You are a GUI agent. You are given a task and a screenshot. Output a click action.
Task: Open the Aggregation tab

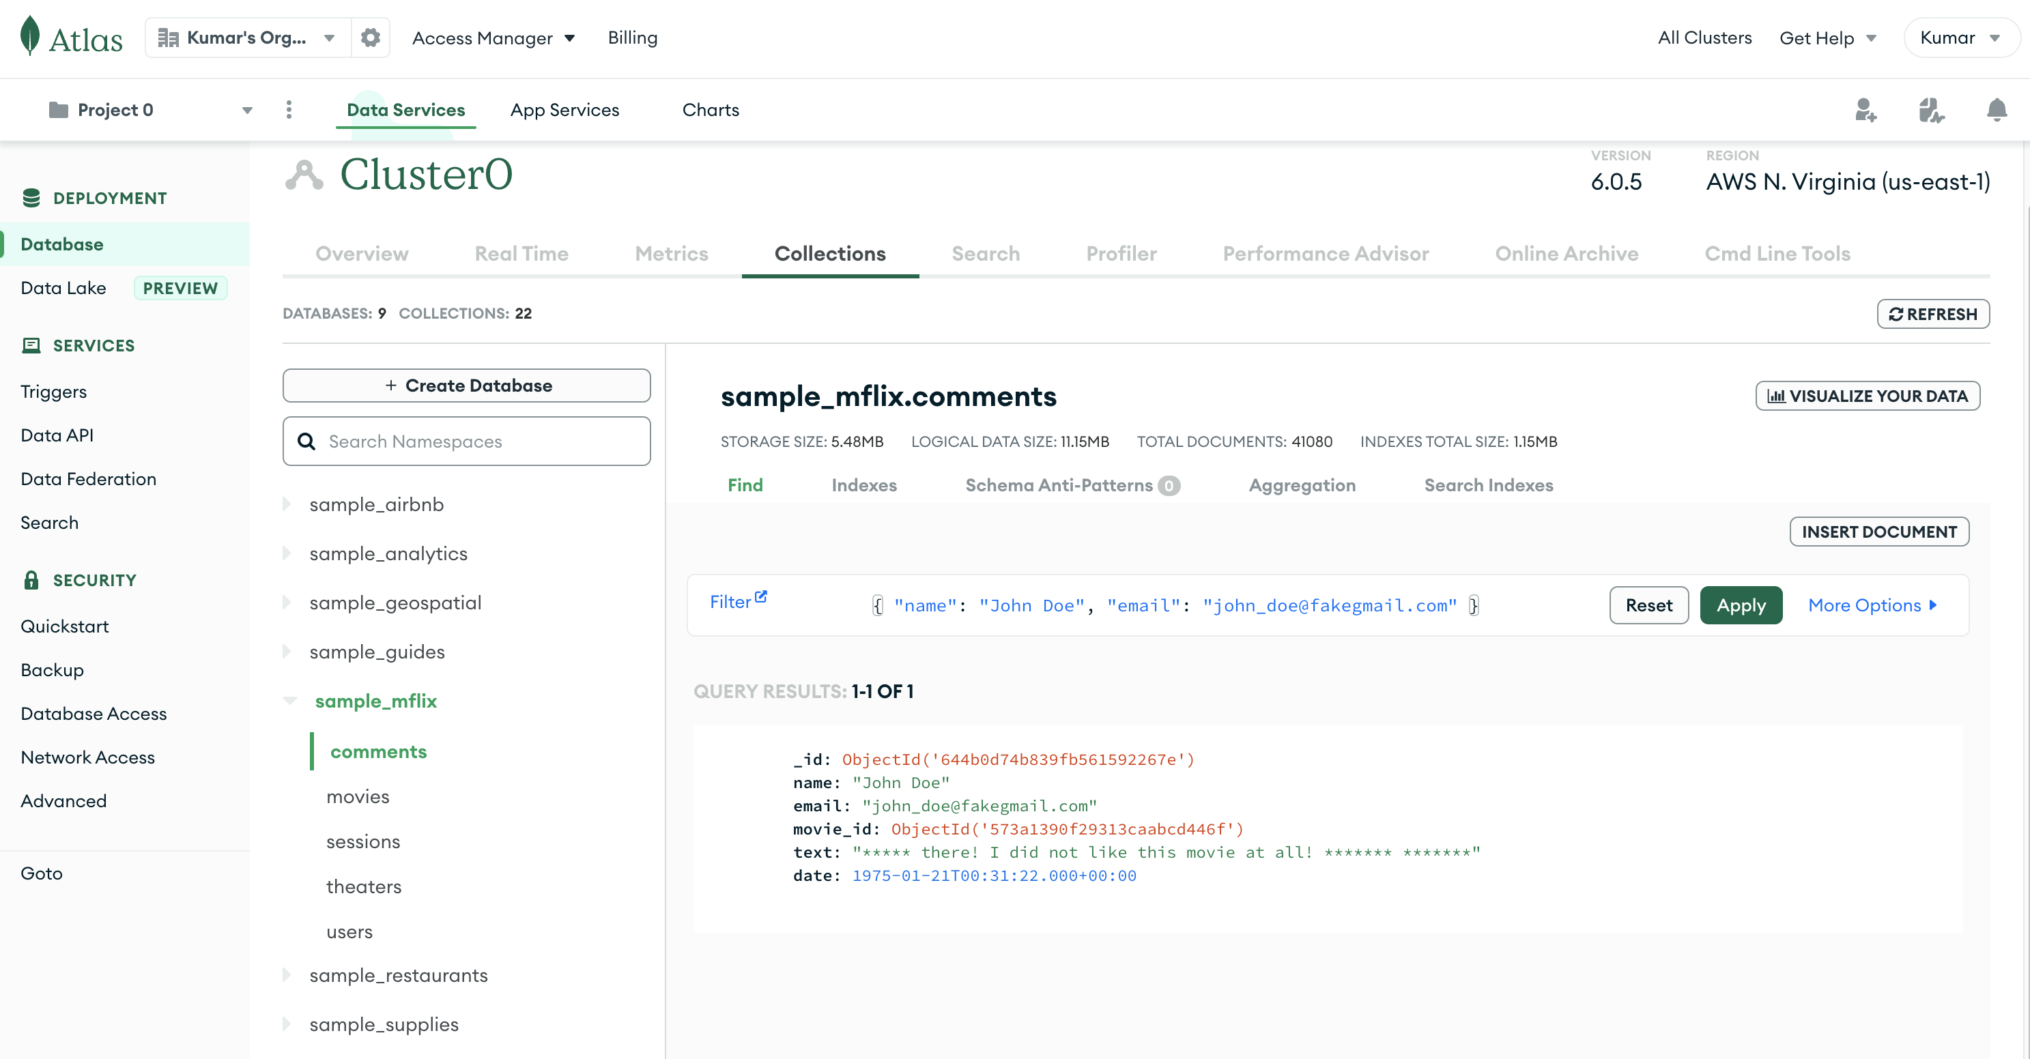point(1302,484)
